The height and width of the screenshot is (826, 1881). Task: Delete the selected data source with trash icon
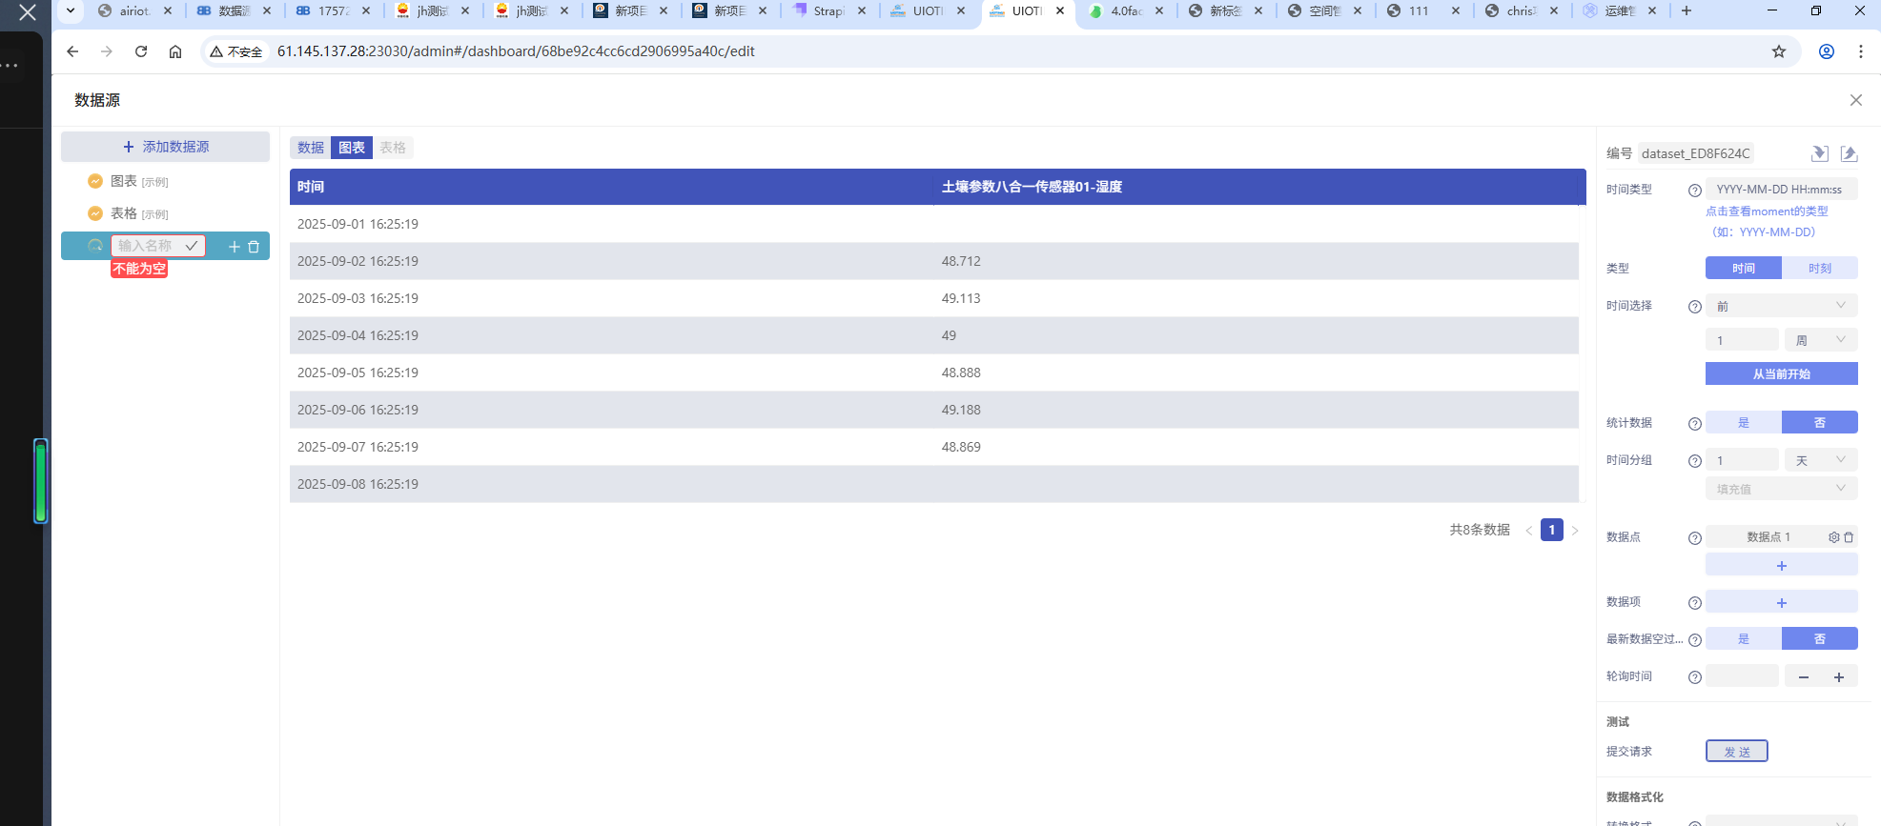click(x=254, y=247)
